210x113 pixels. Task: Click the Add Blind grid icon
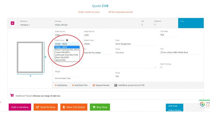(x=116, y=85)
